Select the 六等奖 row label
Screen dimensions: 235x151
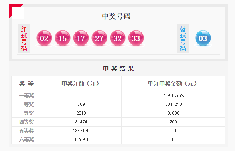(x=26, y=139)
